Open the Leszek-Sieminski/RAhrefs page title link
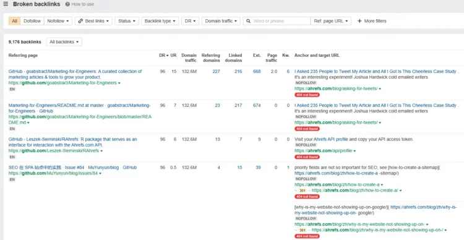The height and width of the screenshot is (240, 464). point(73,142)
